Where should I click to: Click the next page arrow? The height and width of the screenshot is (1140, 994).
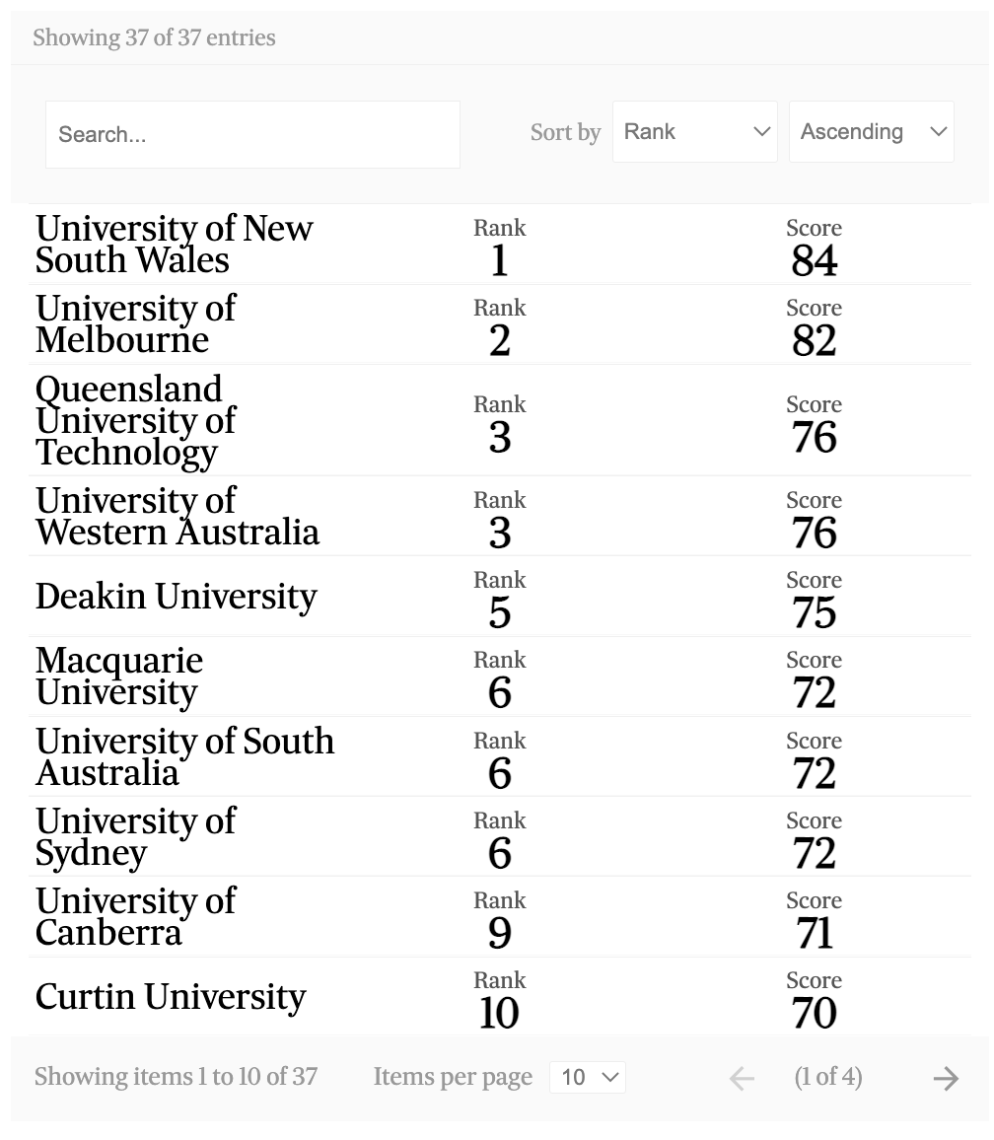point(946,1078)
